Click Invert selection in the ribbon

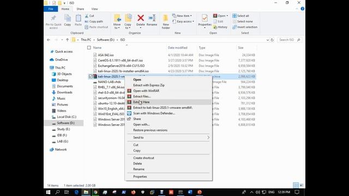(x=245, y=27)
